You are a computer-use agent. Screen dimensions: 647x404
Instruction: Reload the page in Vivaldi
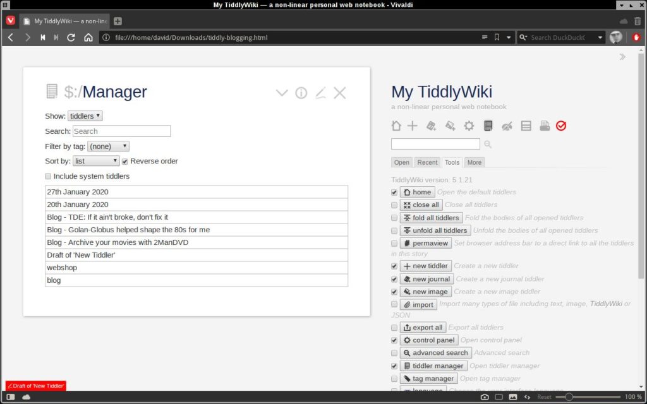(x=71, y=37)
